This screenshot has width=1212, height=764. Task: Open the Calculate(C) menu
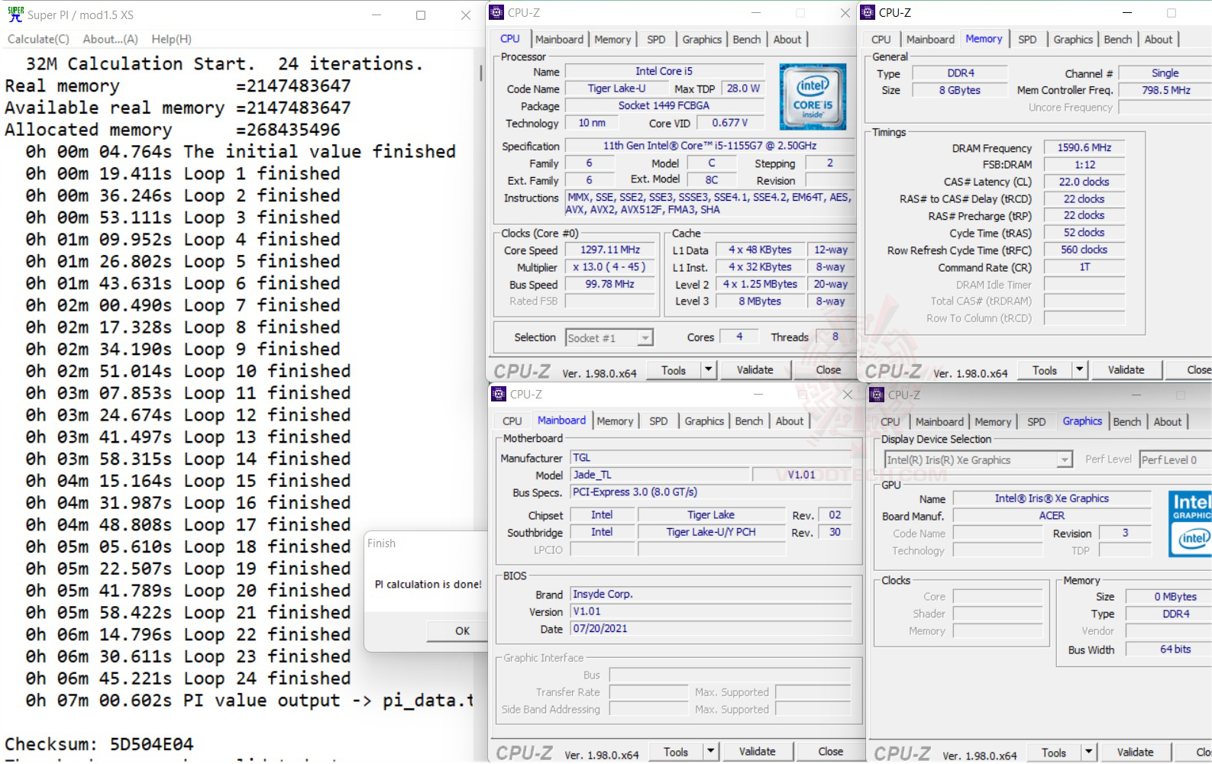click(38, 39)
